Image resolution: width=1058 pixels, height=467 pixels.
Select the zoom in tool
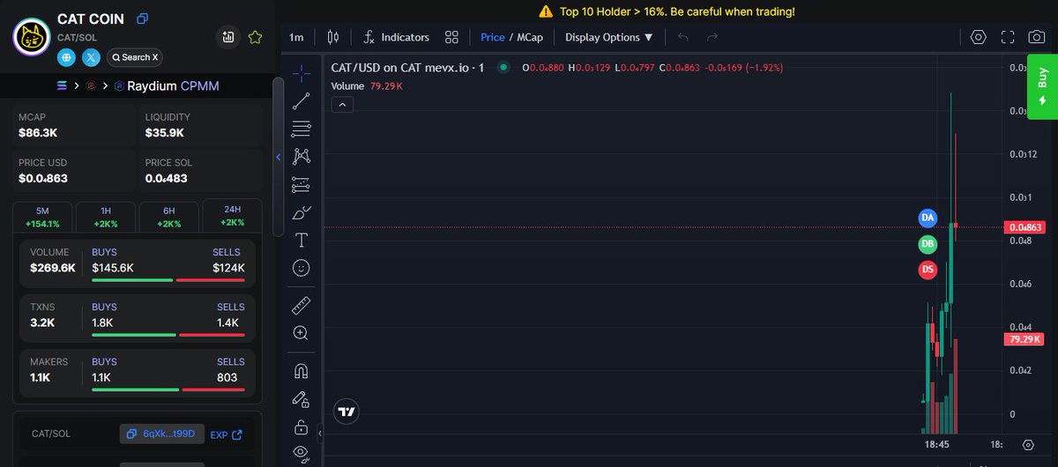pos(302,333)
